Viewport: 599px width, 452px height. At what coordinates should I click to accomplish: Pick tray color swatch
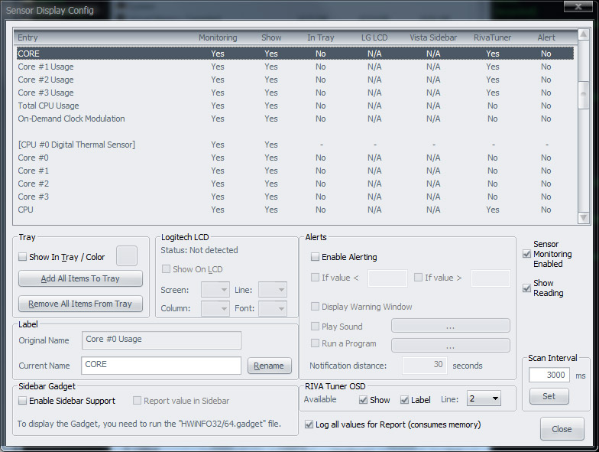click(x=126, y=256)
